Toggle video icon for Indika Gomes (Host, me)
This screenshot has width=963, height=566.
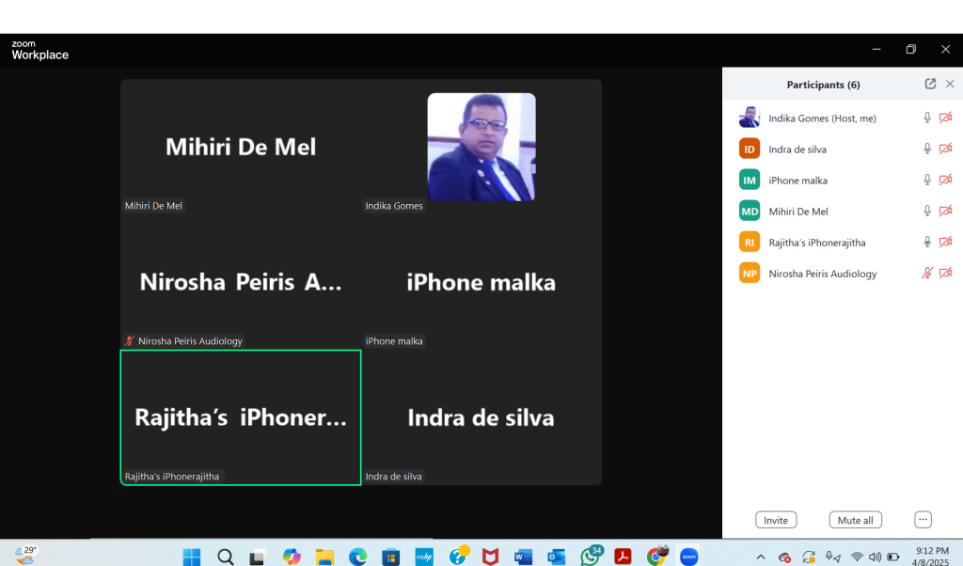click(x=945, y=118)
